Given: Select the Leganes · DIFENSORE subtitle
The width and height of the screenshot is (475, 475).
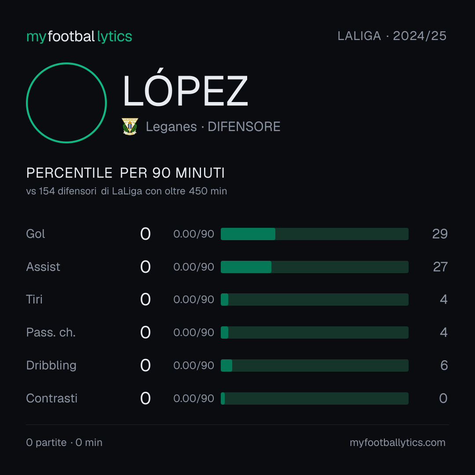Looking at the screenshot, I should pyautogui.click(x=213, y=127).
